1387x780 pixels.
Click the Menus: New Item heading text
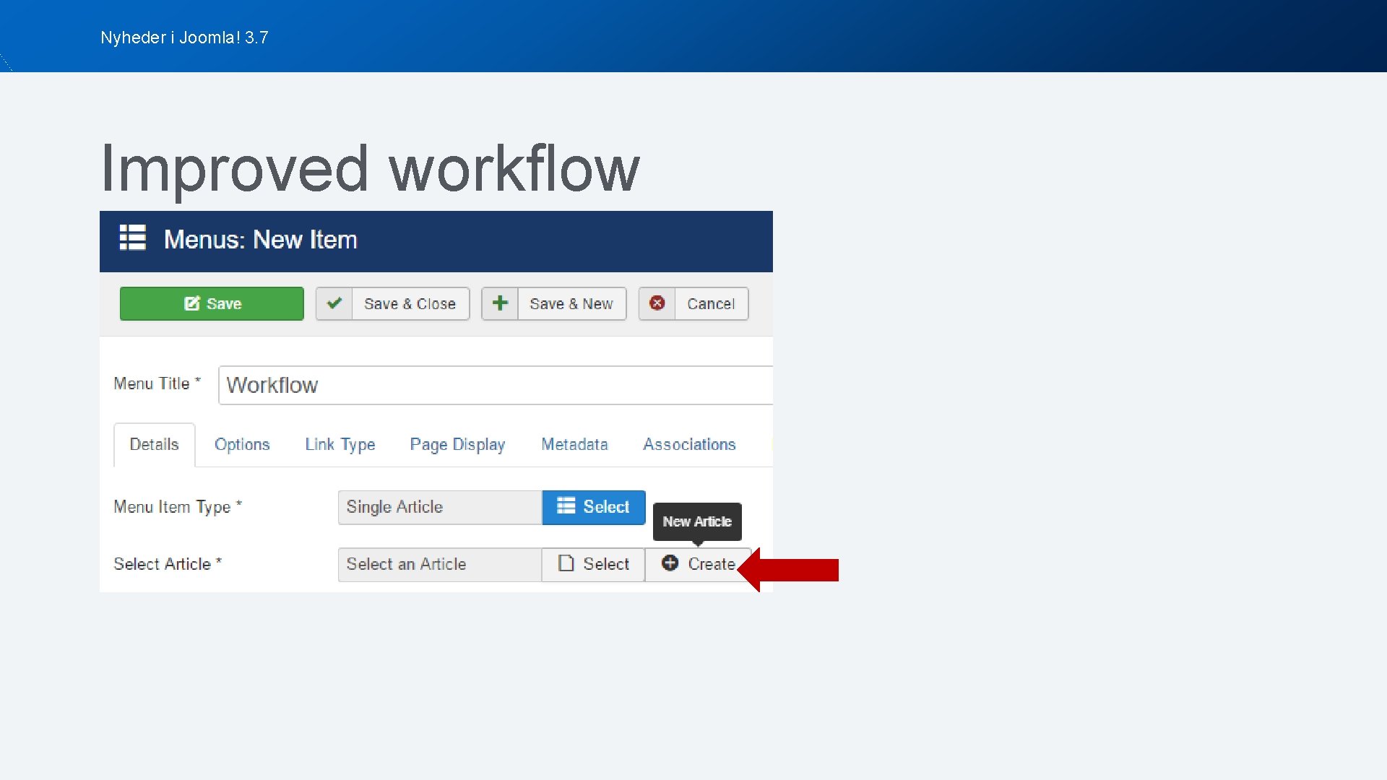coord(260,239)
